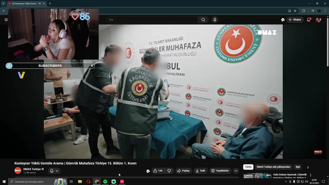The height and width of the screenshot is (185, 329).
Task: Open the red app icon on taskbar
Action: [122, 182]
